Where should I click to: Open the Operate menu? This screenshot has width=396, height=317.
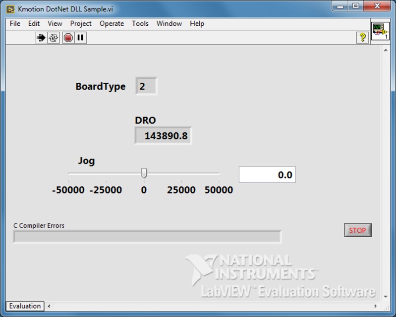click(112, 23)
